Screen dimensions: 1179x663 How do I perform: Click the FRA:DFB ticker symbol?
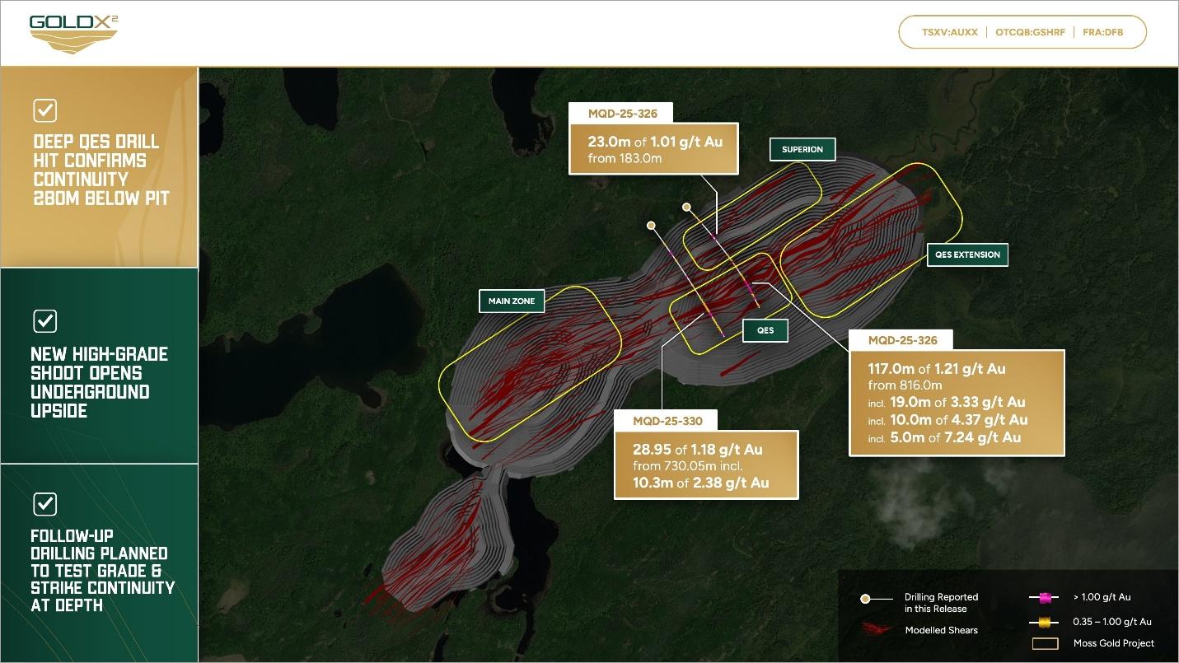click(1103, 33)
